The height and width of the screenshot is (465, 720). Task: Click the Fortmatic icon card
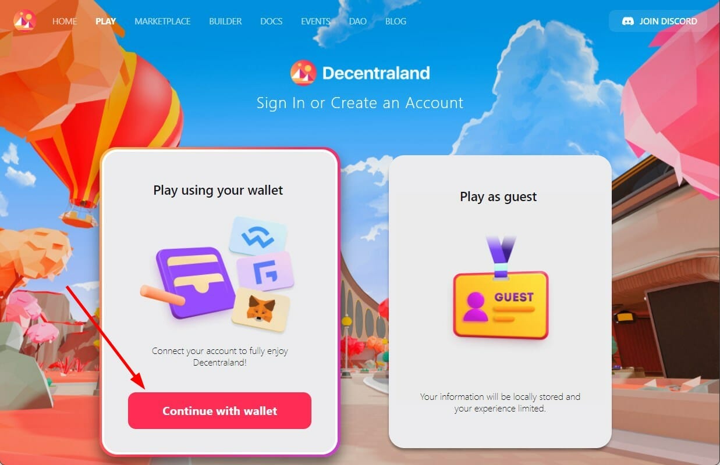pos(265,271)
